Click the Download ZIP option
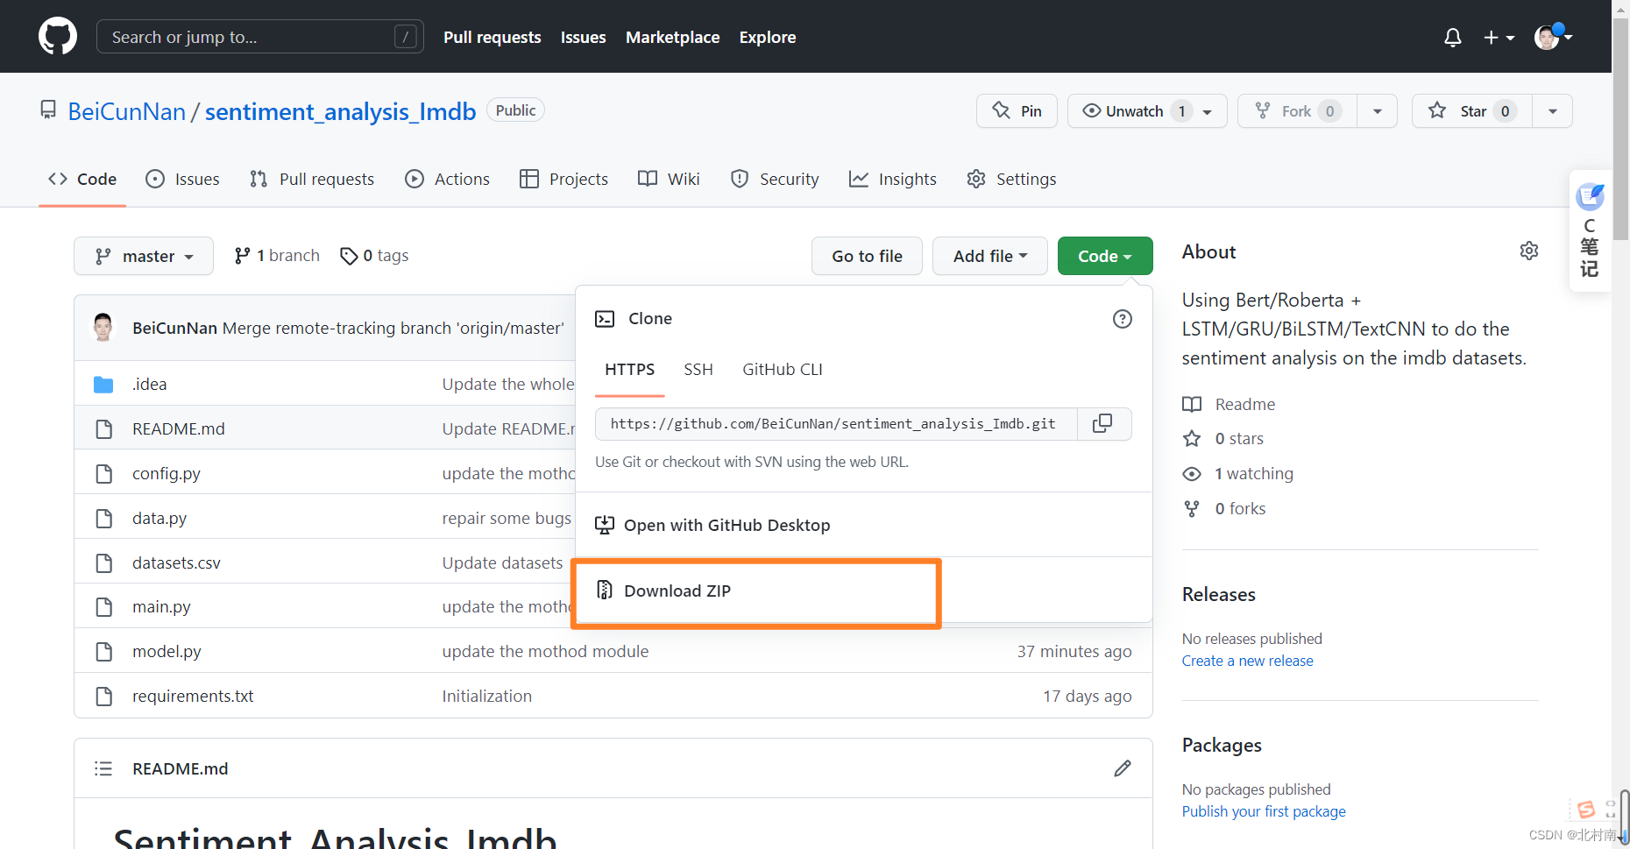1630x849 pixels. coord(677,591)
